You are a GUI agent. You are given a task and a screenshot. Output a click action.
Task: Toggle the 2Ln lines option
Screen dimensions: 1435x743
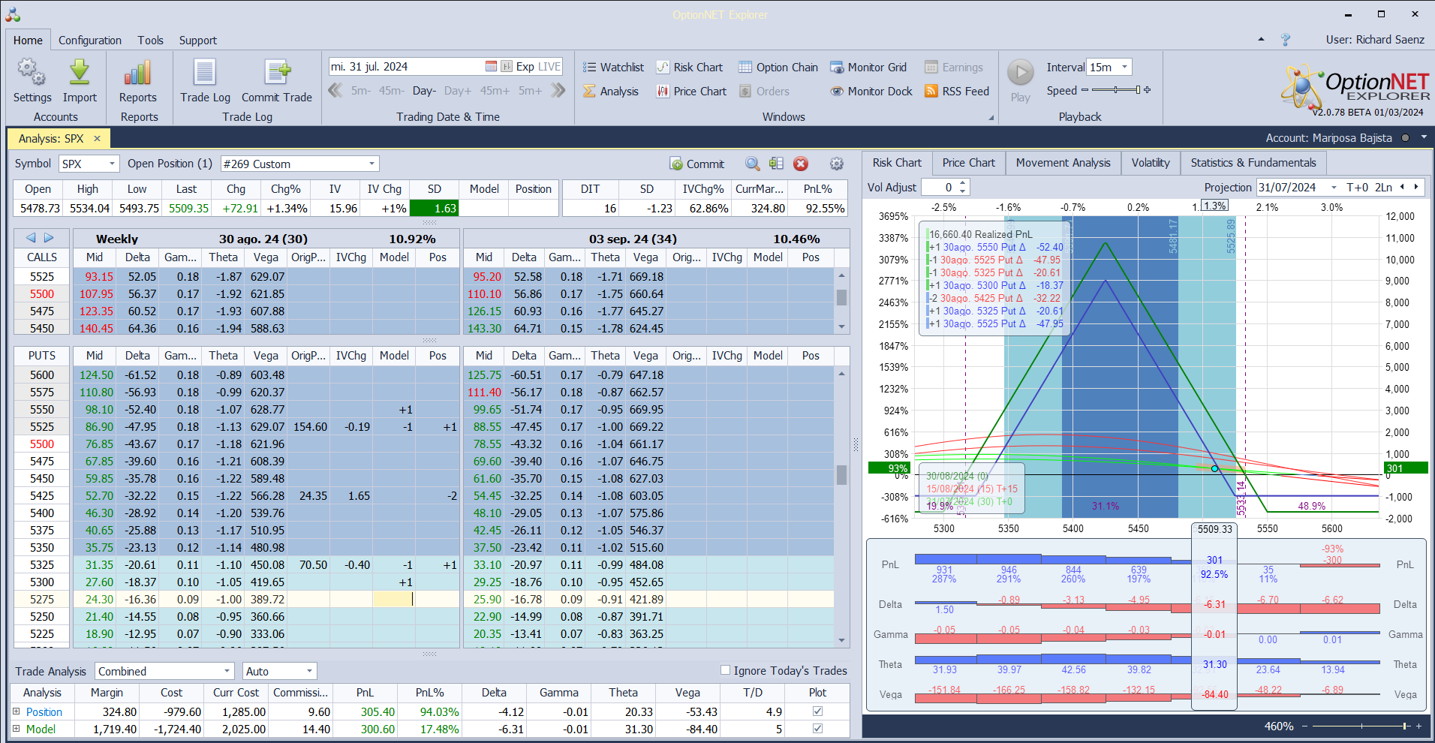tap(1384, 188)
